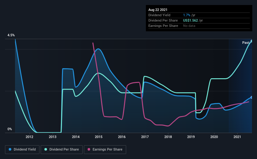Toggle the Dividend Yield legend button
The height and width of the screenshot is (159, 257).
22,150
